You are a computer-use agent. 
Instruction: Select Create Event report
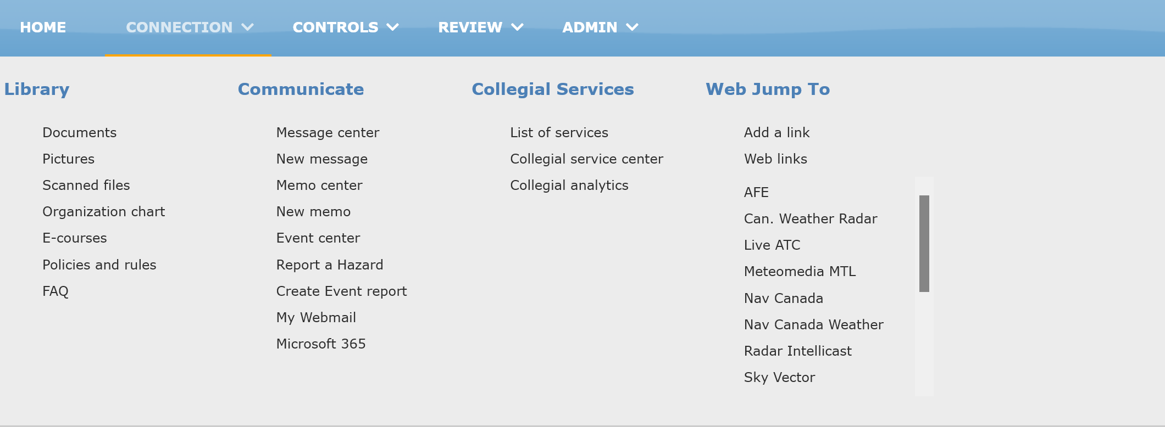[341, 291]
